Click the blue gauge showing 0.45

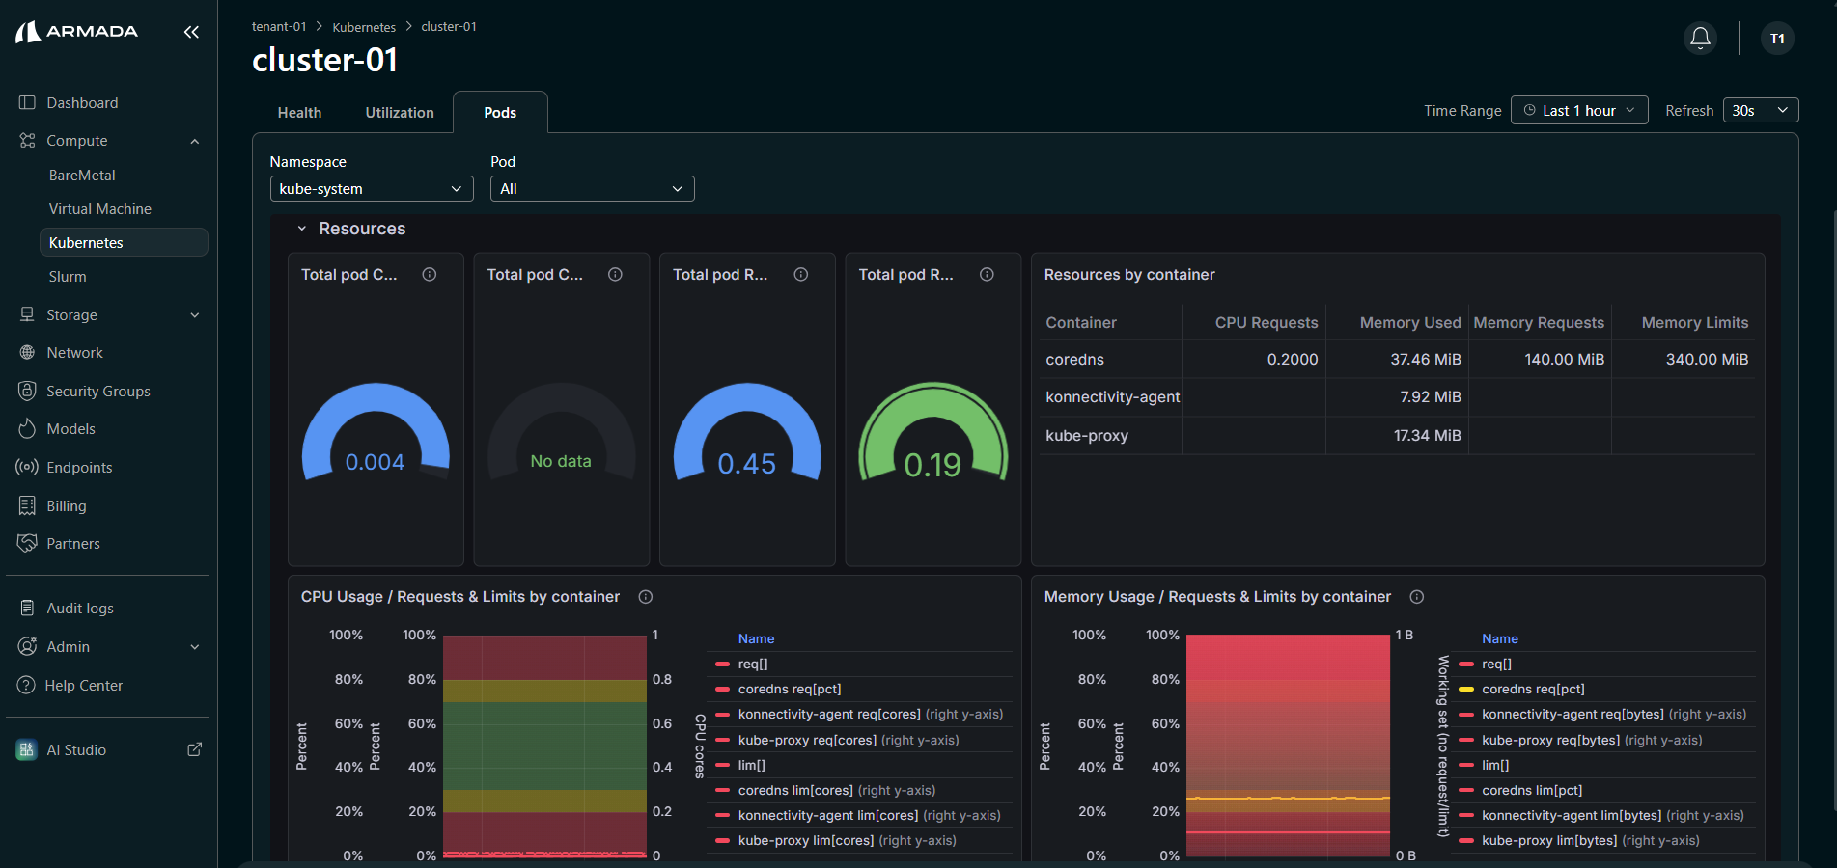point(747,431)
